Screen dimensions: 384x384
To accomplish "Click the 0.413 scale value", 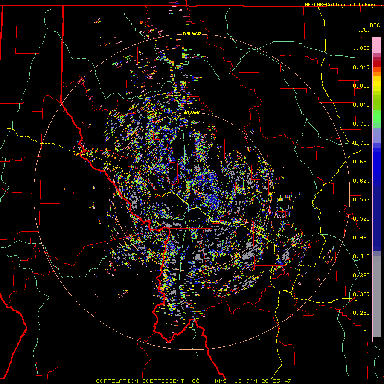I will tap(361, 256).
